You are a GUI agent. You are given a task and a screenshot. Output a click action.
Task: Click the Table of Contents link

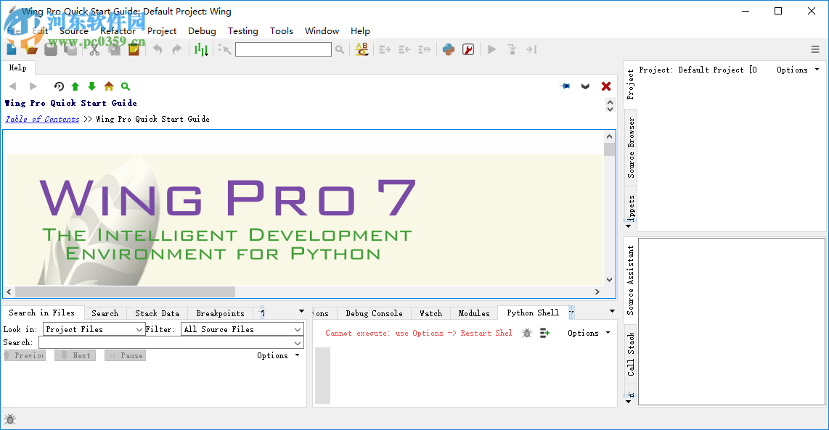pyautogui.click(x=41, y=119)
